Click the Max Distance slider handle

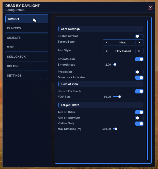pyautogui.click(x=116, y=129)
